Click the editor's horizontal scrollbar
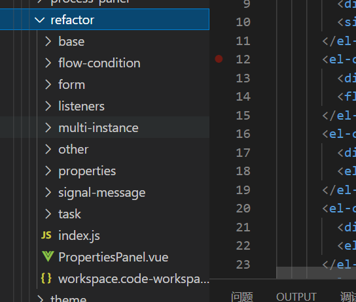The width and height of the screenshot is (356, 302). [316, 273]
